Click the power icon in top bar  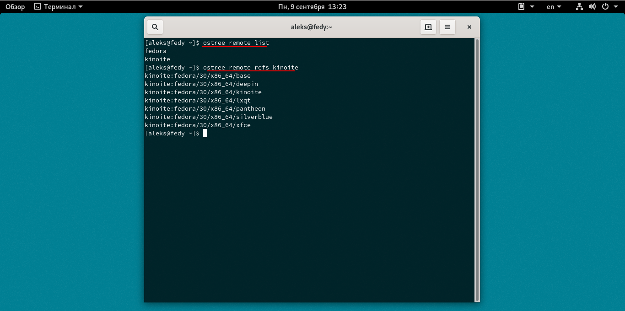(x=605, y=7)
